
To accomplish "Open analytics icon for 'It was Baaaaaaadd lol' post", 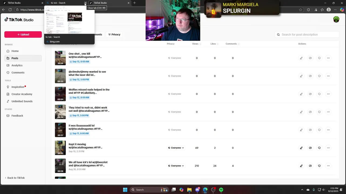I will 310,130.
